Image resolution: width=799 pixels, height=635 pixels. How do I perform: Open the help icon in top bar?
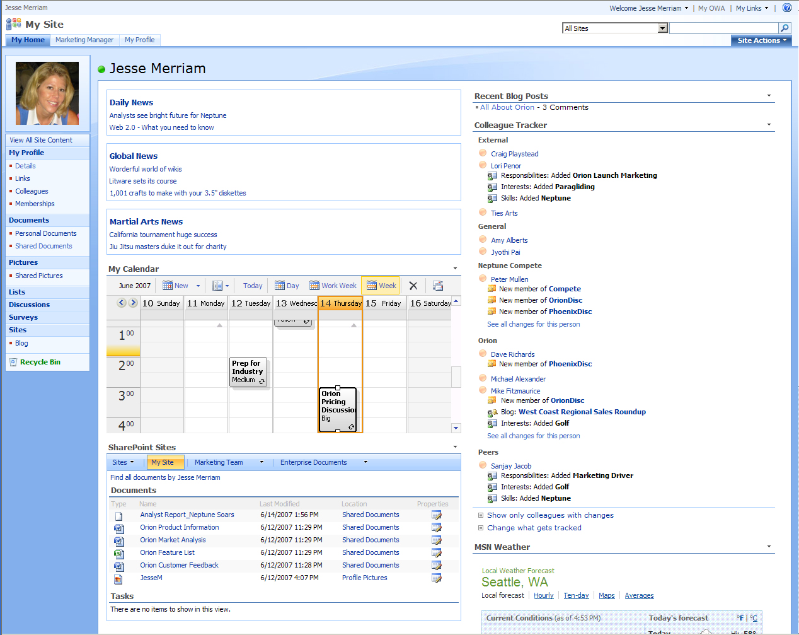pyautogui.click(x=787, y=8)
